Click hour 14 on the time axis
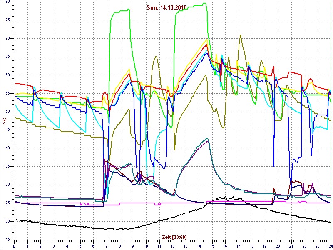The height and width of the screenshot is (250, 333). (x=199, y=245)
